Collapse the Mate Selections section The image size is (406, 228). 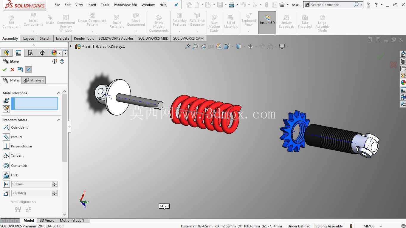(59, 93)
